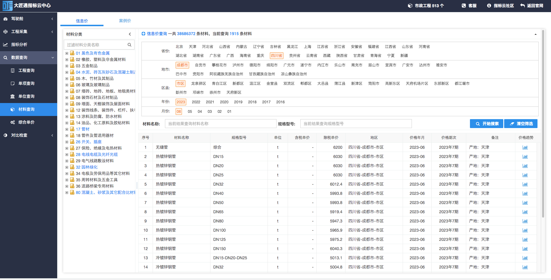Click search magnifier in 材料分类 filter box
Viewport: 551px width, 280px height.
coord(129,45)
